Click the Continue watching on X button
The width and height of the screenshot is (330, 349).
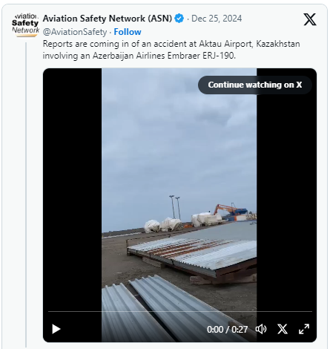point(255,85)
